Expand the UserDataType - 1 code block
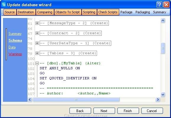171x118 pixels. pos(37,43)
